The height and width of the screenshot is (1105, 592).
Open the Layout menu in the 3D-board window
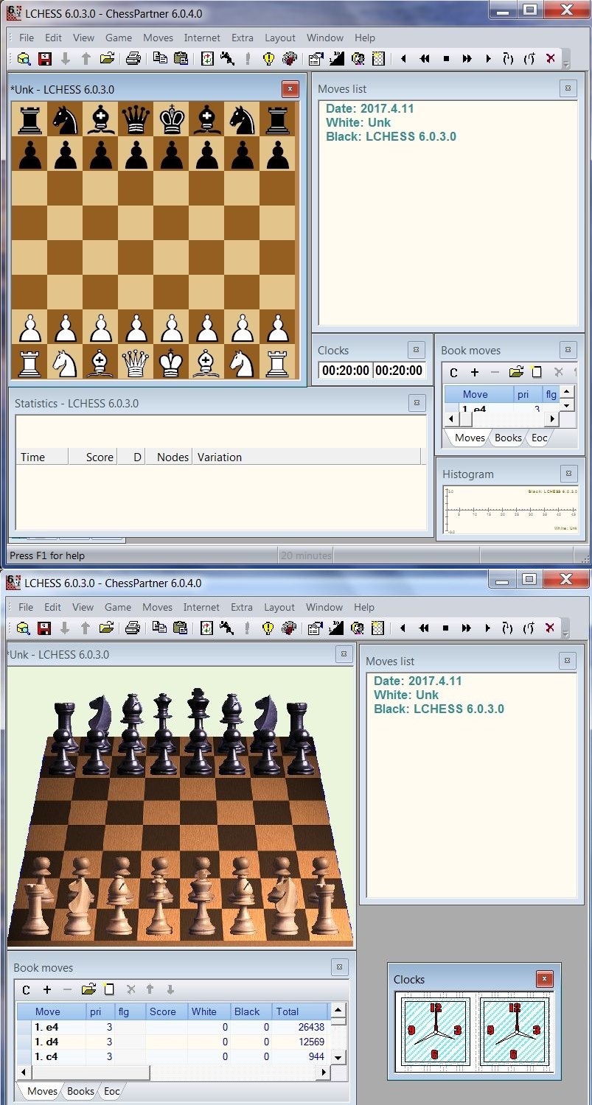(x=279, y=607)
